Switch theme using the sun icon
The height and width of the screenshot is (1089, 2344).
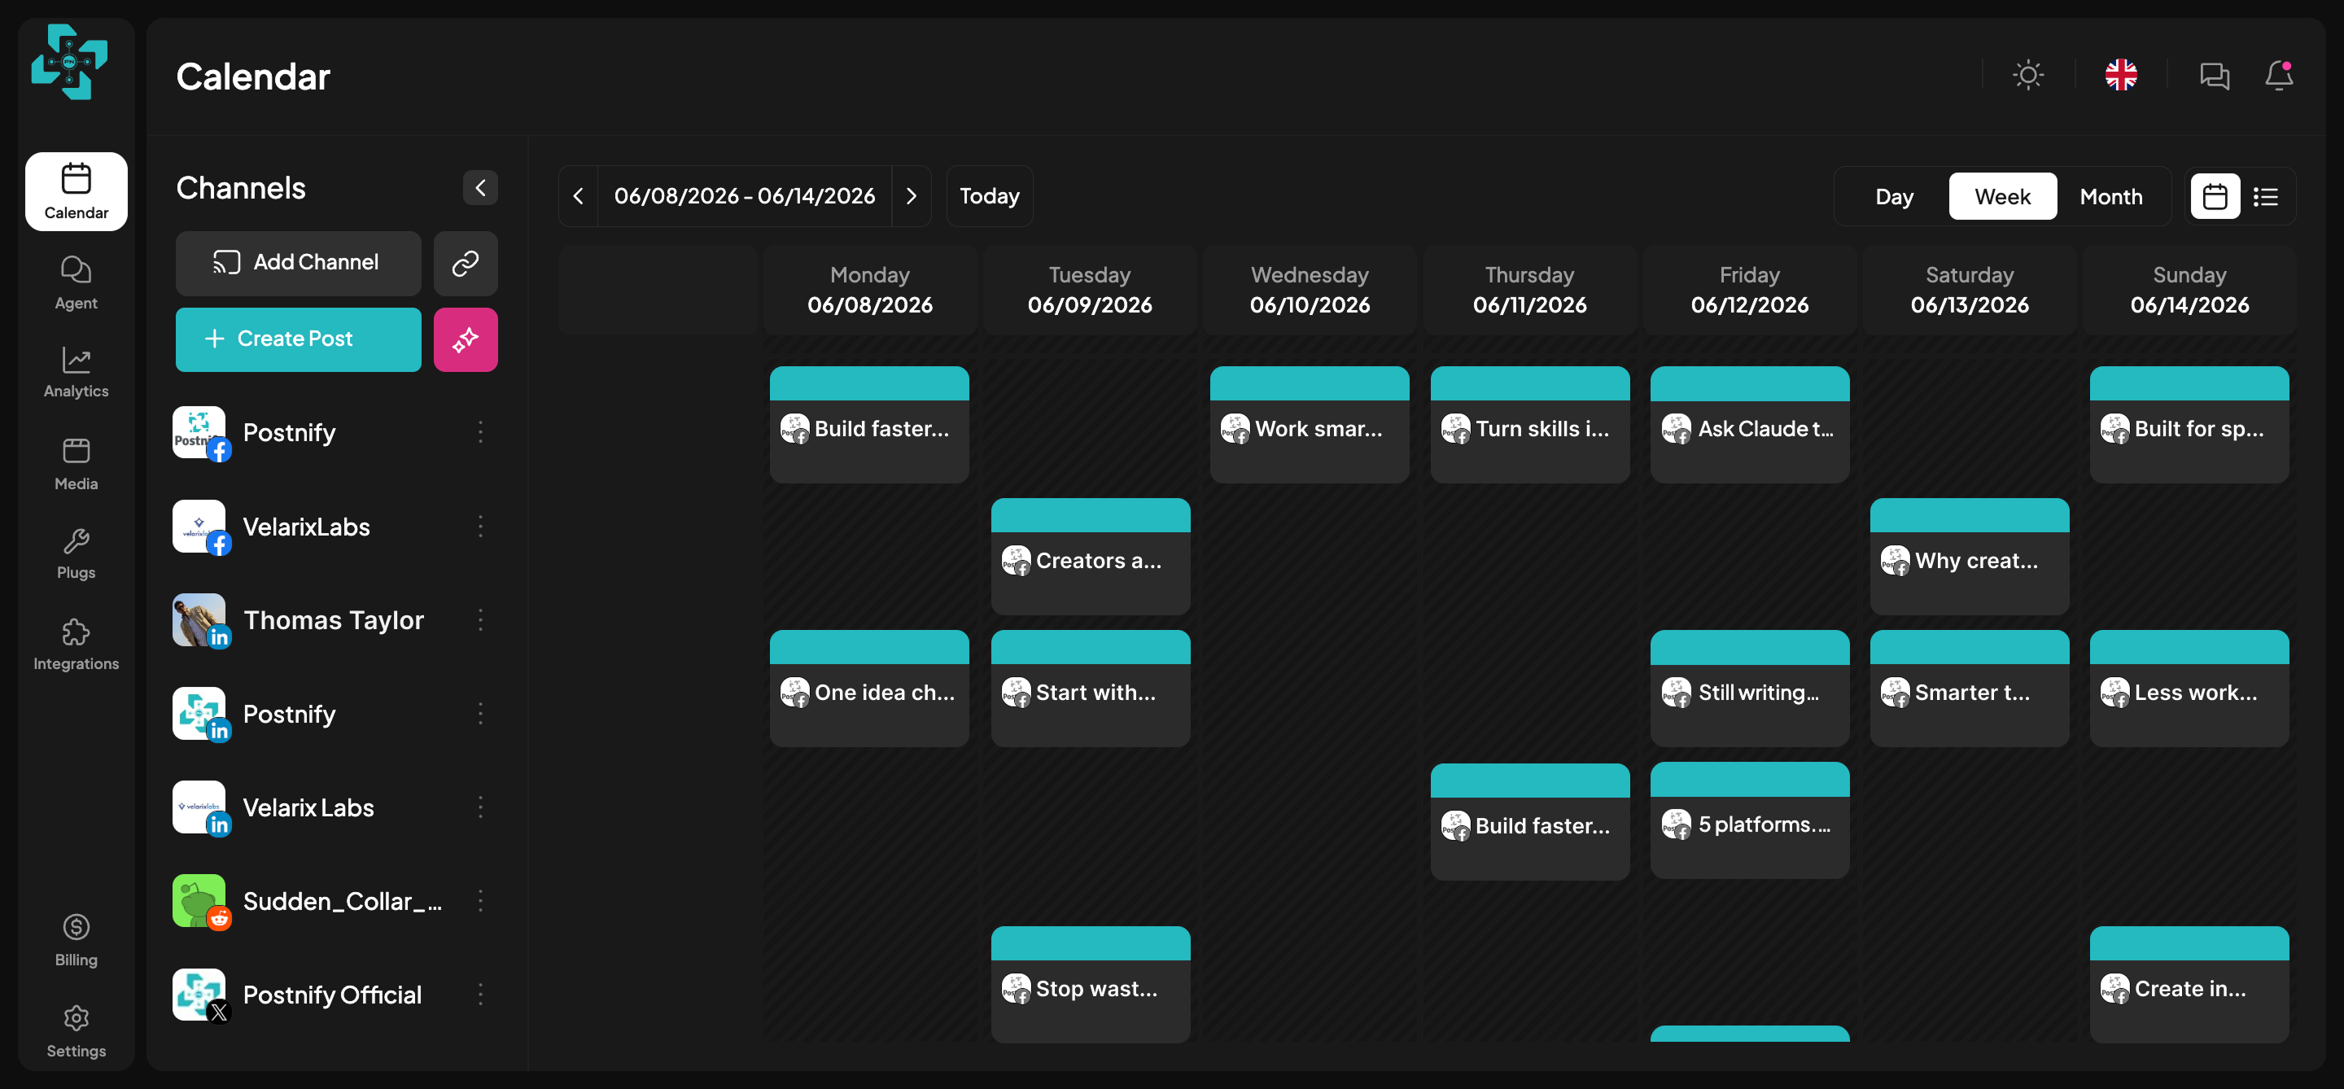(2028, 76)
